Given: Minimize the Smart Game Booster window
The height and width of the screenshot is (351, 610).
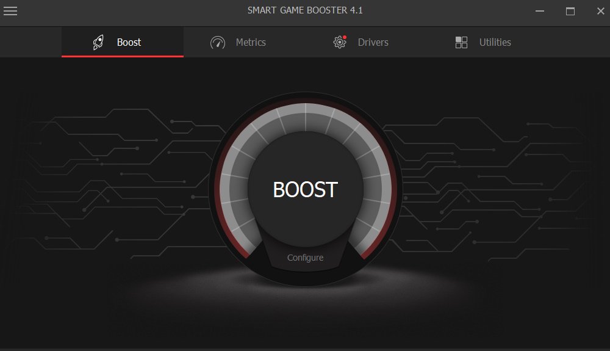Looking at the screenshot, I should 539,11.
